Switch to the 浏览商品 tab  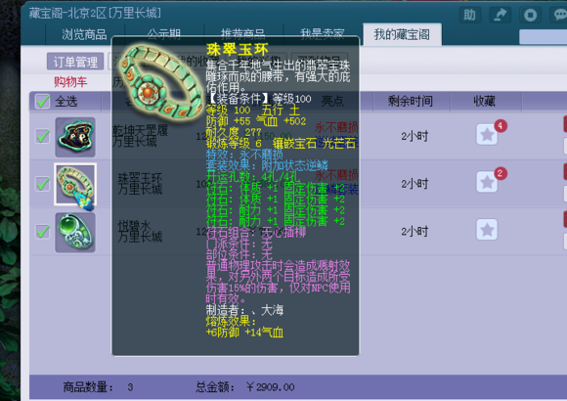click(x=84, y=34)
